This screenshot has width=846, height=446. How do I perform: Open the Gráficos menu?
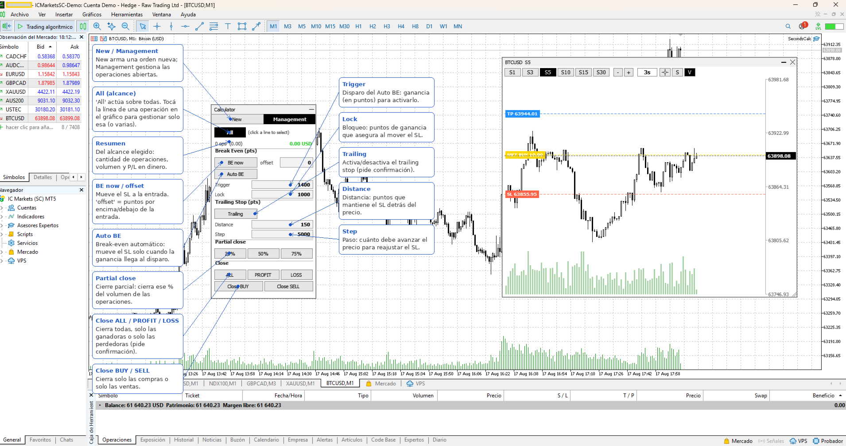[92, 15]
